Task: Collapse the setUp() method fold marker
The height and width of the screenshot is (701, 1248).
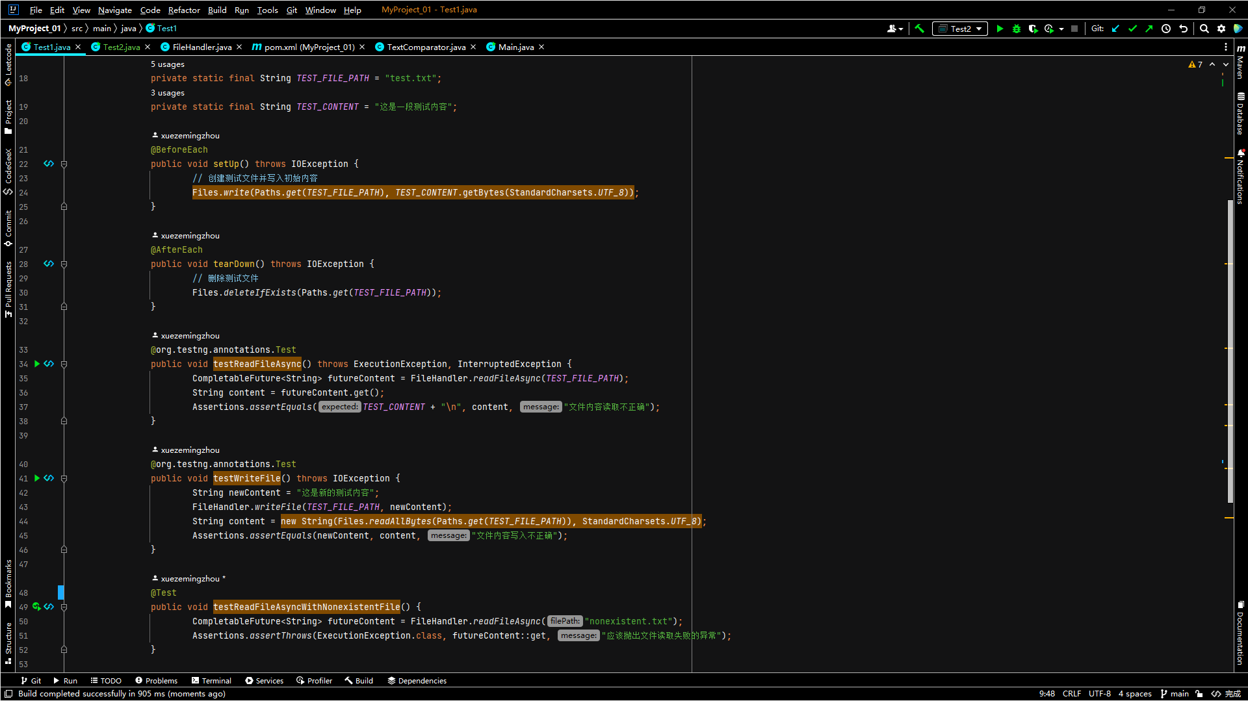Action: point(64,164)
